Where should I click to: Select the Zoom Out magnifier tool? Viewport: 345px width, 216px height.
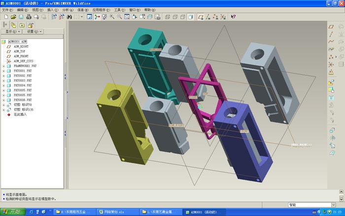click(119, 17)
